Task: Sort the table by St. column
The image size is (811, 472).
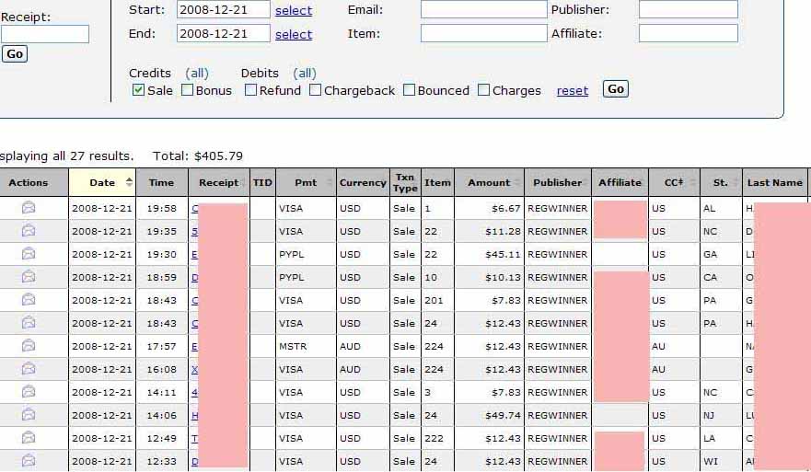Action: [721, 182]
